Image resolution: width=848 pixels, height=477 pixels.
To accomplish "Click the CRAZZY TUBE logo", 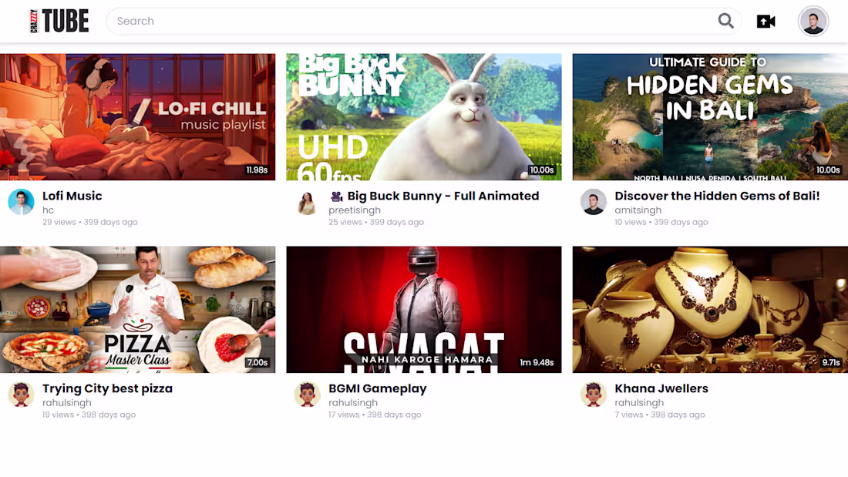I will click(57, 21).
